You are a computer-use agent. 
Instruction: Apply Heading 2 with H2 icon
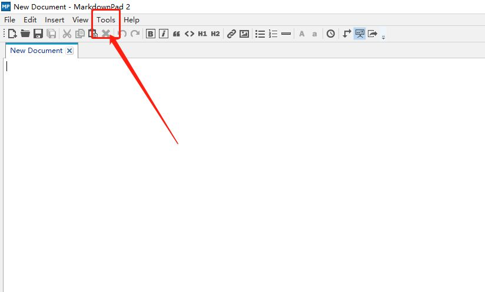point(215,34)
